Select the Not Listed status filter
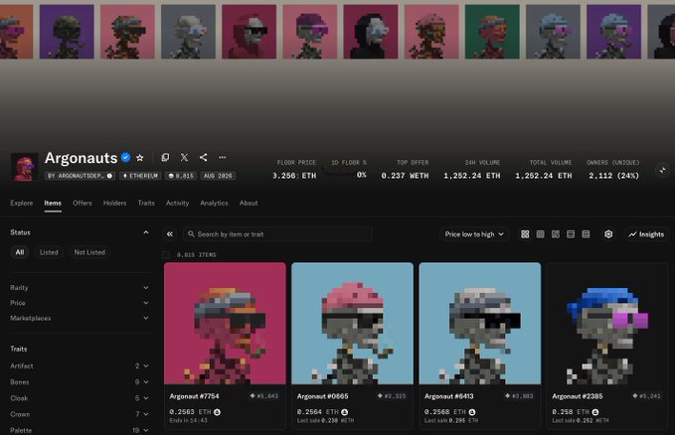Image resolution: width=675 pixels, height=435 pixels. click(89, 252)
